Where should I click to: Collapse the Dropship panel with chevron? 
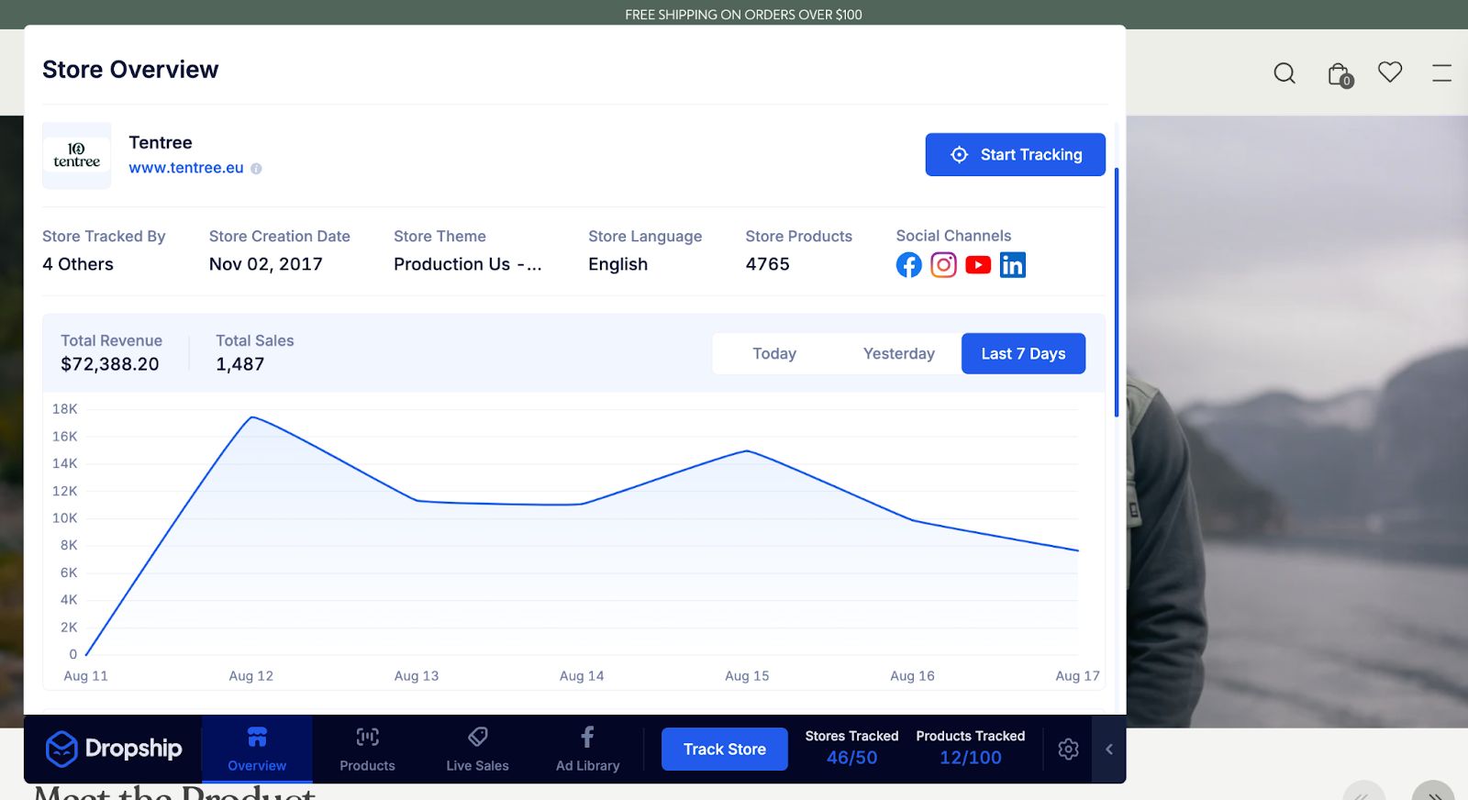pos(1109,750)
